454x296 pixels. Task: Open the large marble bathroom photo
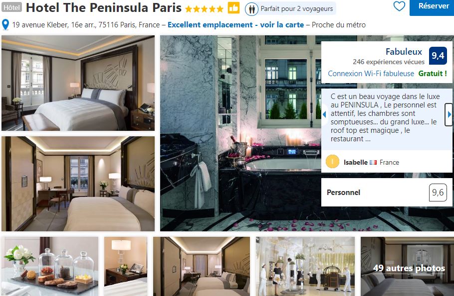click(x=240, y=133)
